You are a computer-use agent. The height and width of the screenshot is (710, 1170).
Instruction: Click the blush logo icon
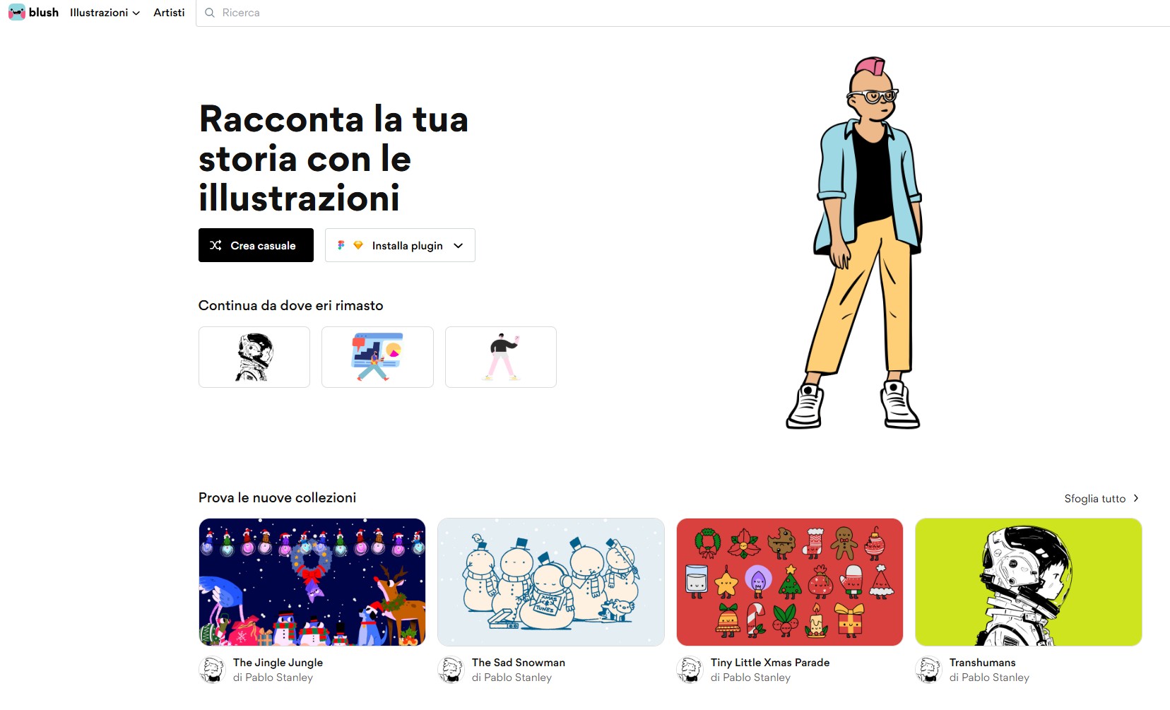pyautogui.click(x=16, y=12)
